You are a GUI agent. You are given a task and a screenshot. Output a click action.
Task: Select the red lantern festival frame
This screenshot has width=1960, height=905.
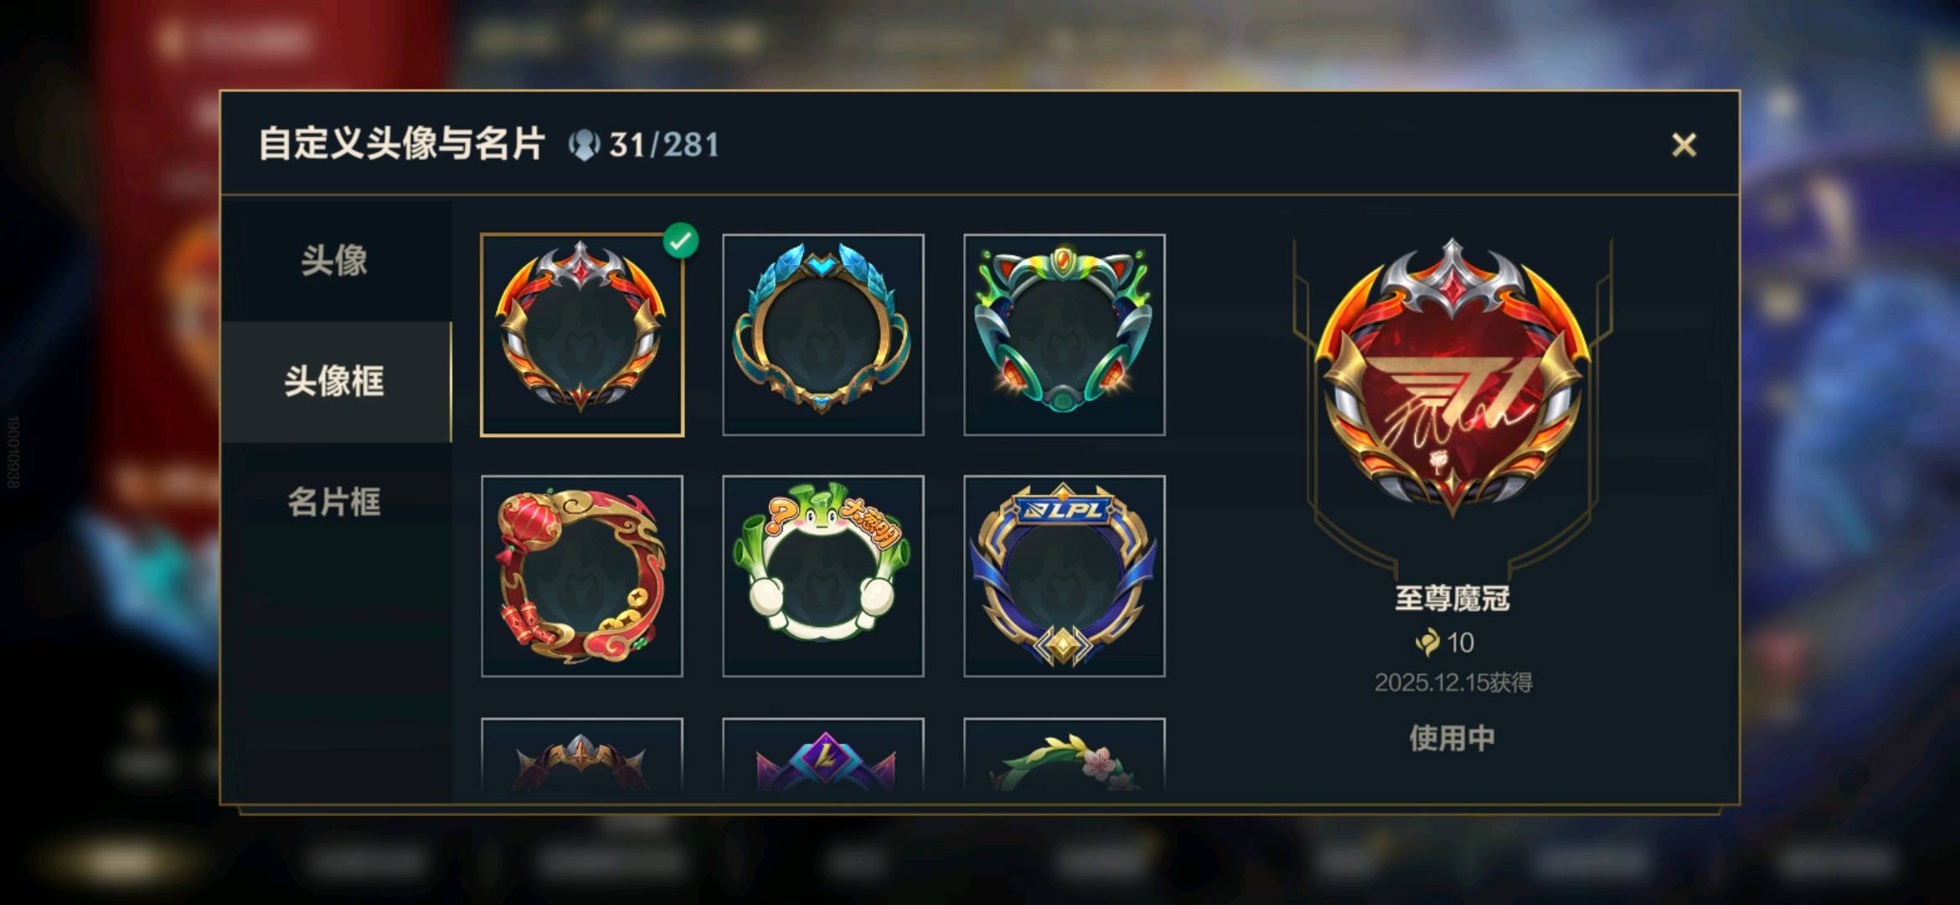pos(582,577)
